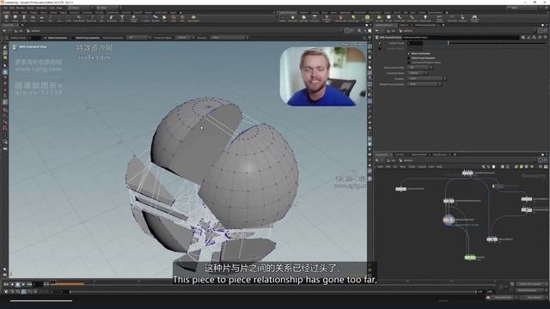
Task: Select the Camera shelf tool
Action: [283, 18]
